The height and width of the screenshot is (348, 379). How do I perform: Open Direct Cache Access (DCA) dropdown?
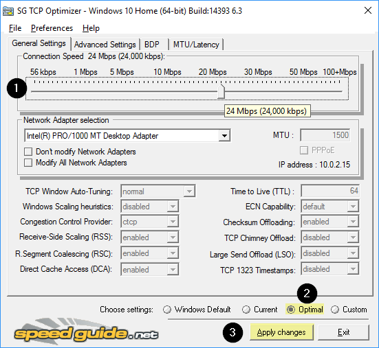click(x=173, y=270)
